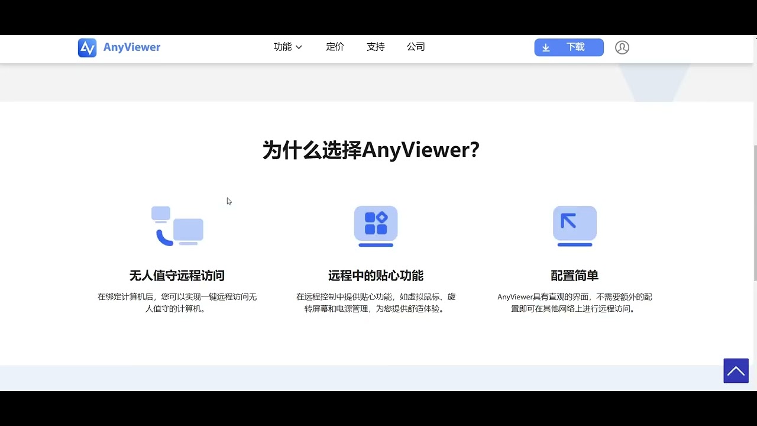Select the 远程中的贴心功能 title
The width and height of the screenshot is (757, 426).
(376, 276)
